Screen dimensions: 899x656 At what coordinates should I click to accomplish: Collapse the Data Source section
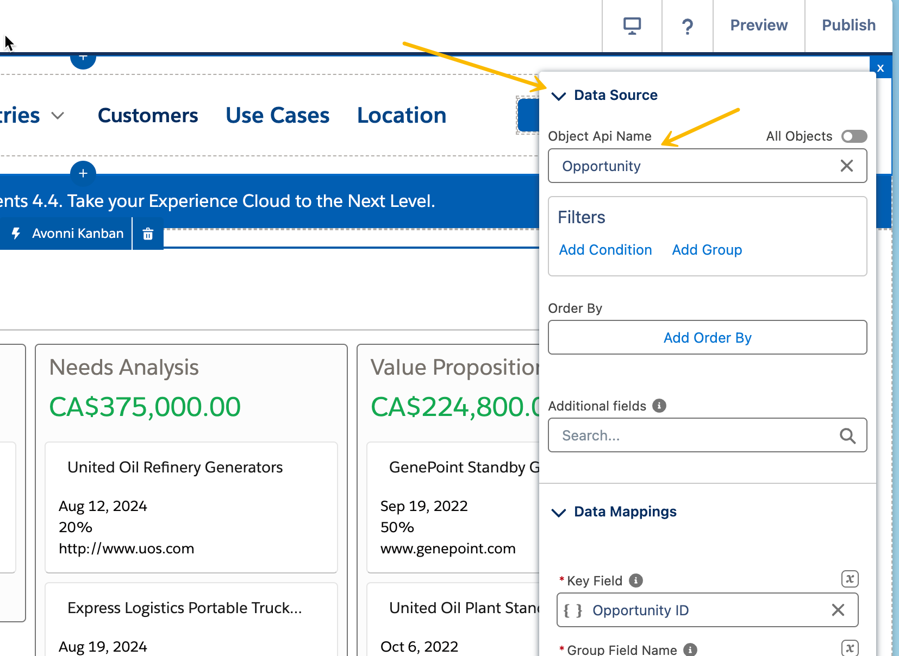(x=559, y=96)
